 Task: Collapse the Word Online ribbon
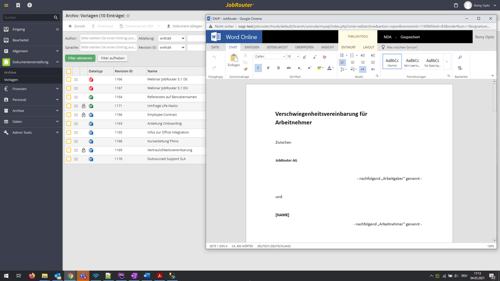tap(492, 76)
